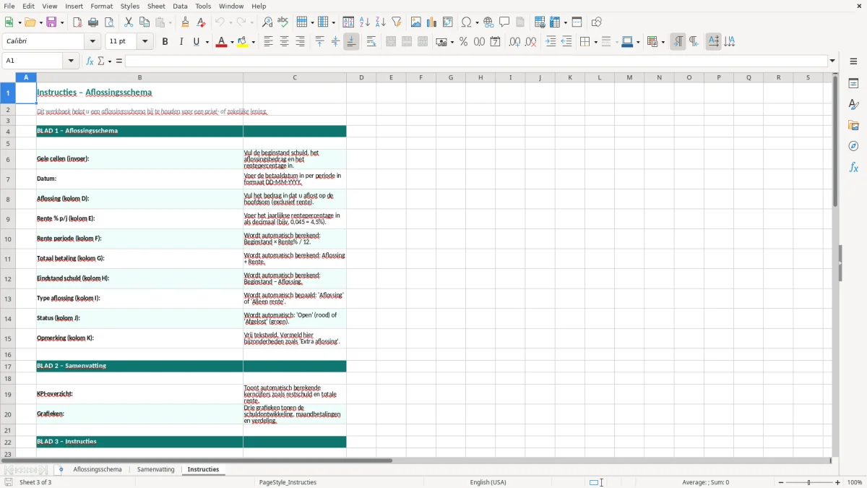The image size is (867, 488).
Task: Open Find & Replace
Action: click(x=267, y=22)
